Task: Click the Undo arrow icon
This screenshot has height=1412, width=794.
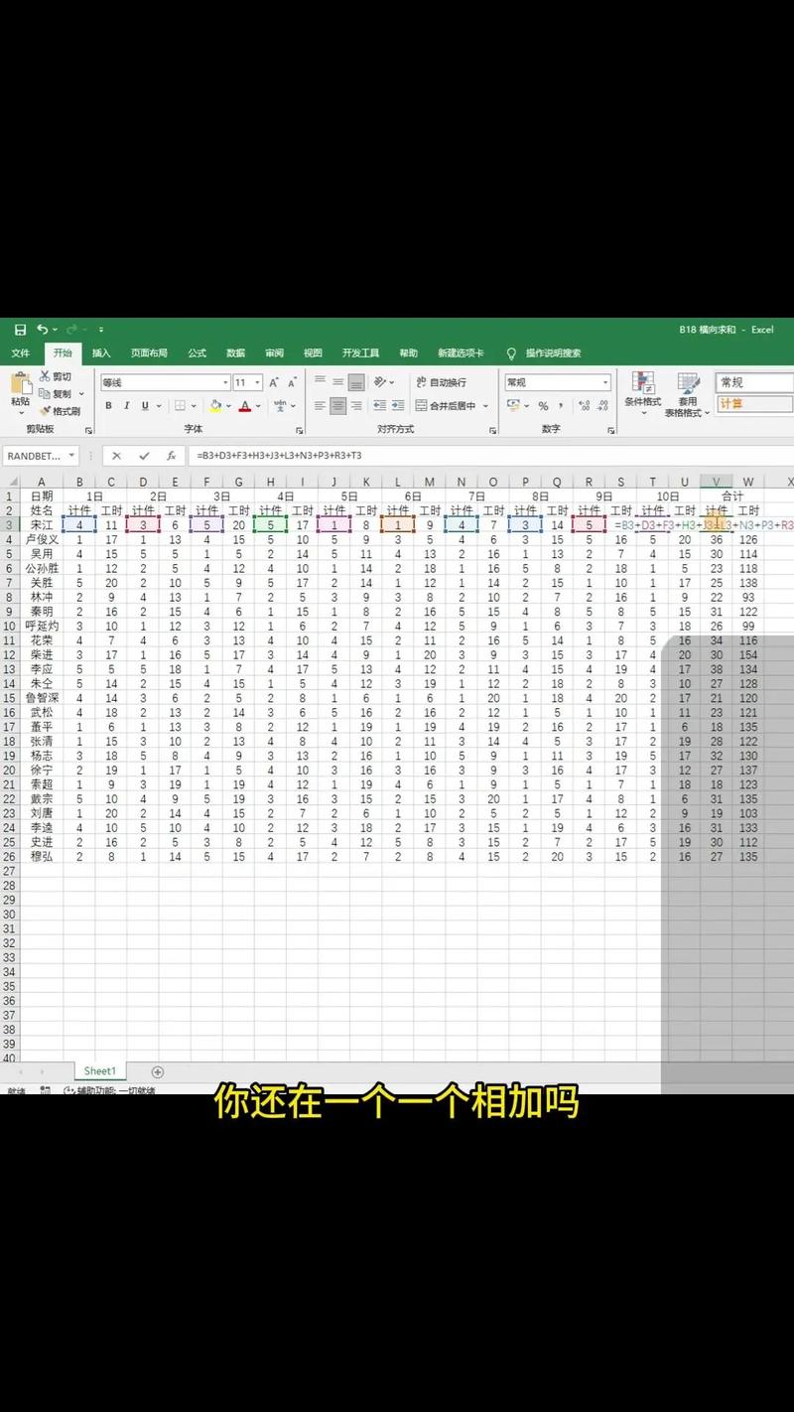Action: [x=42, y=329]
